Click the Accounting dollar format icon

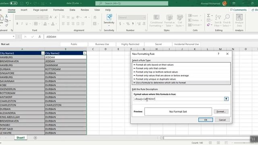[120, 24]
